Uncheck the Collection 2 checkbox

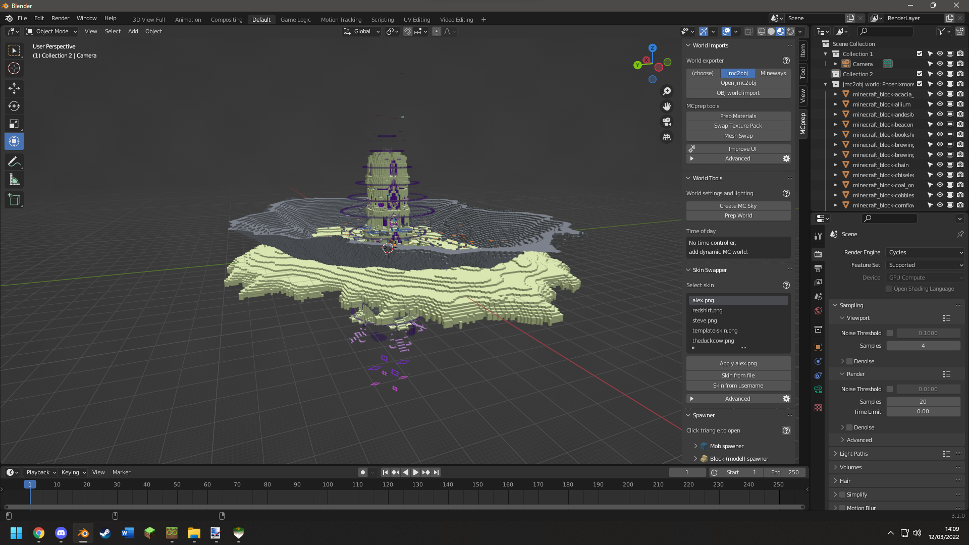tap(920, 74)
